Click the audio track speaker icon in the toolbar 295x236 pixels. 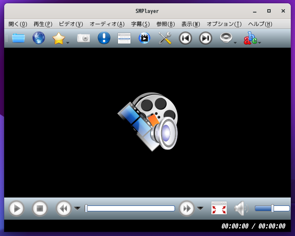coord(226,38)
